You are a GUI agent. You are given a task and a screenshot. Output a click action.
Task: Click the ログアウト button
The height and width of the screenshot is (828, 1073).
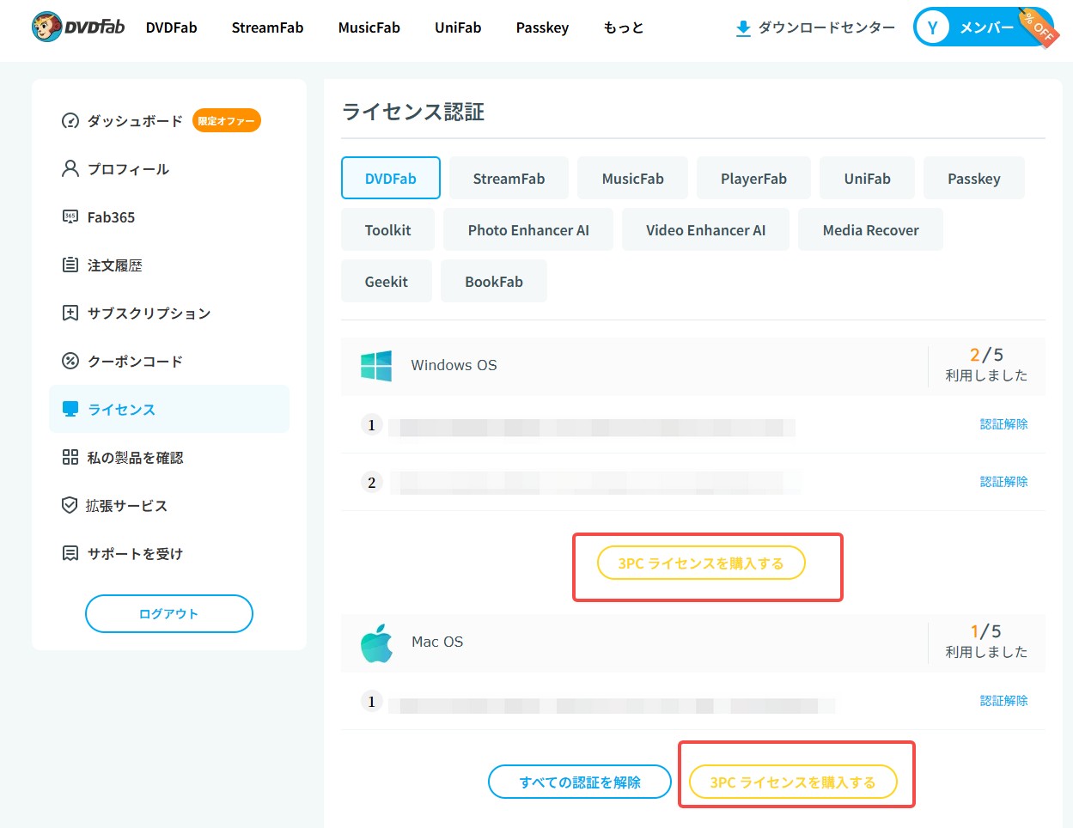coord(169,614)
